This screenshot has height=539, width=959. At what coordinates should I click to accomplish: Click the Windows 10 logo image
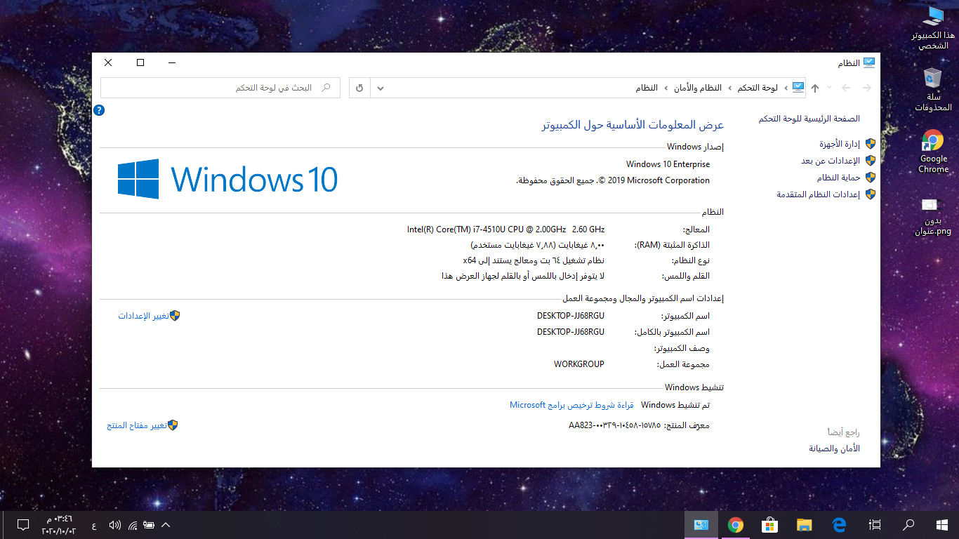point(227,179)
